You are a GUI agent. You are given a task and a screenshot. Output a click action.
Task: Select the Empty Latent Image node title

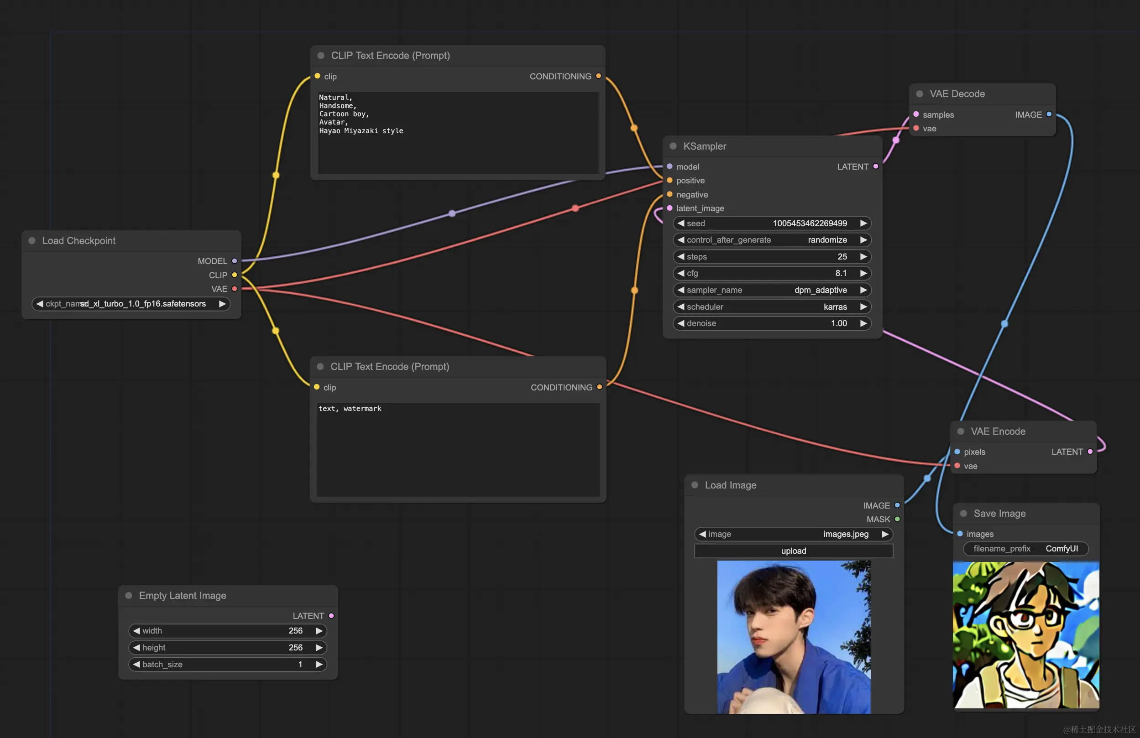pos(183,595)
